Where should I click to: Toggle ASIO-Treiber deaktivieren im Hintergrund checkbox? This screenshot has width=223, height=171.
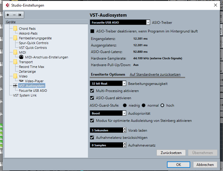[x=92, y=31]
